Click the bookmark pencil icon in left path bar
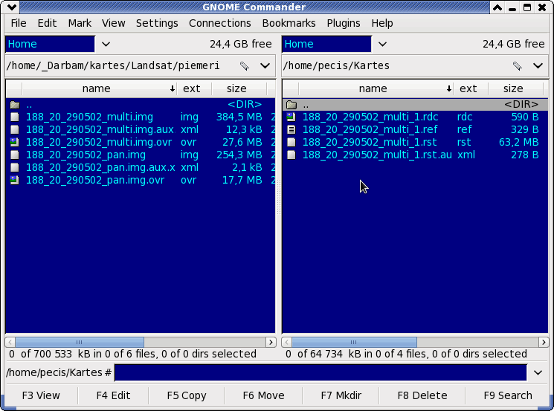 coord(245,66)
